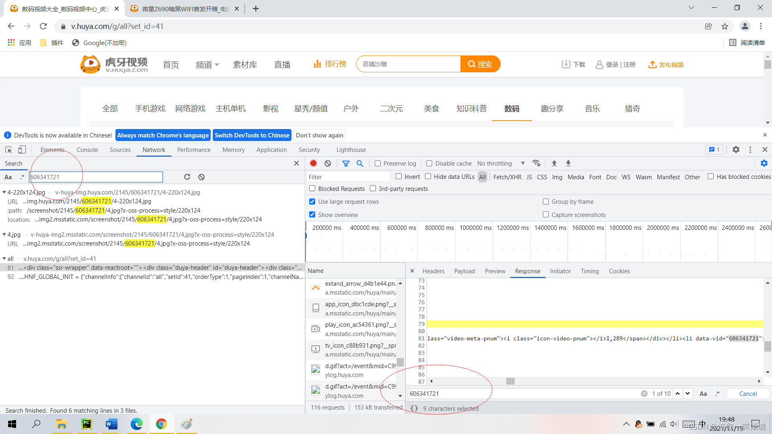Toggle the network filter funnel icon
The height and width of the screenshot is (434, 772).
tap(346, 163)
